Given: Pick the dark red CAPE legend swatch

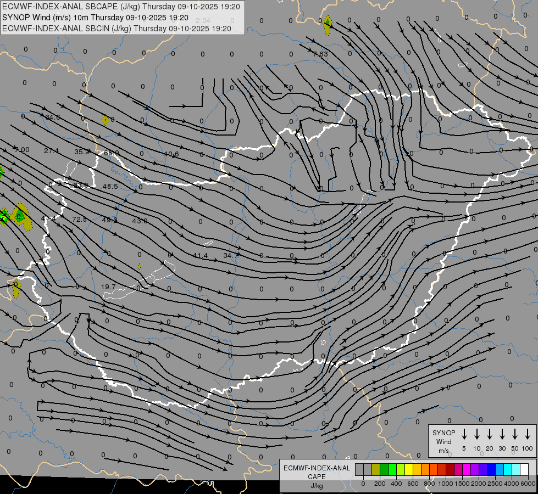Looking at the screenshot, I should (x=450, y=469).
